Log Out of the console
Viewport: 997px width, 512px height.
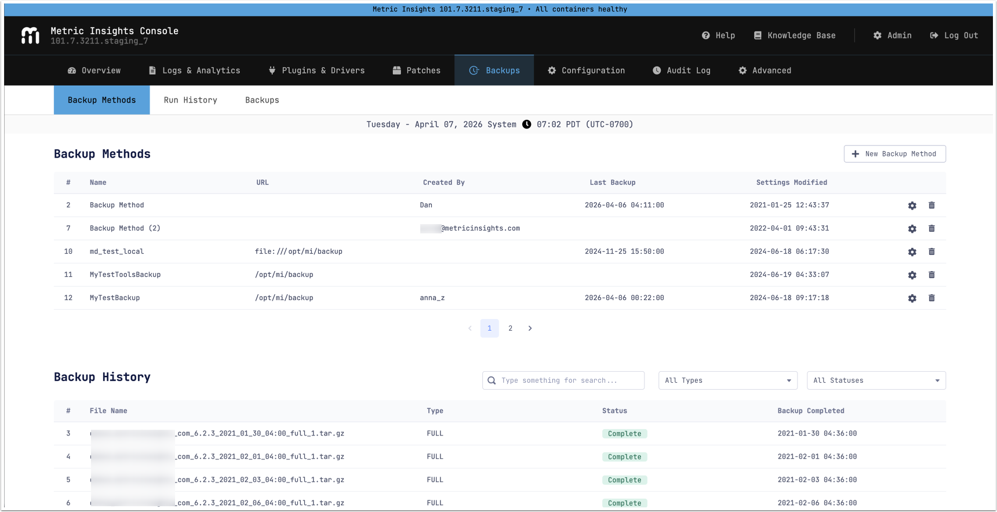(954, 35)
